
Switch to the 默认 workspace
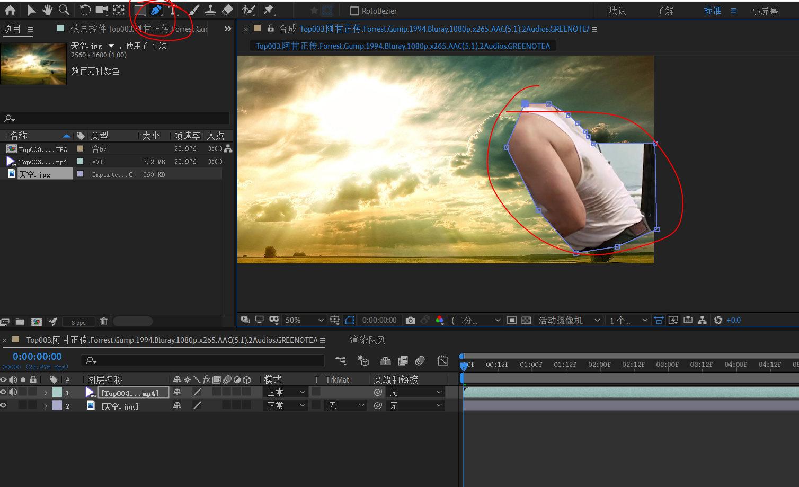click(617, 11)
